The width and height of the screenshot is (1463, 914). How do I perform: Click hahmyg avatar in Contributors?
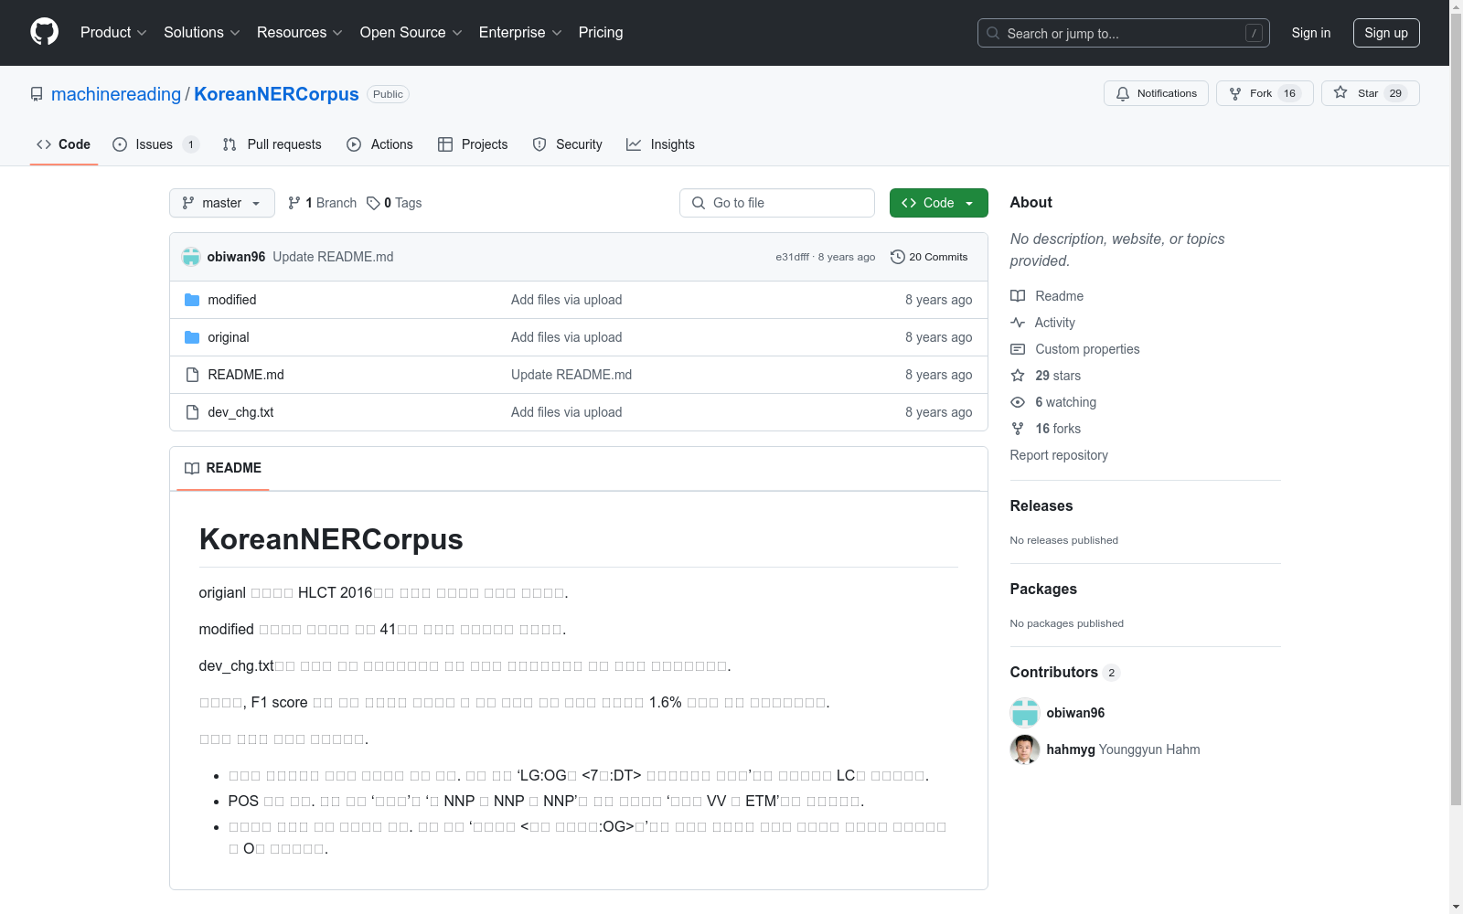(x=1025, y=749)
